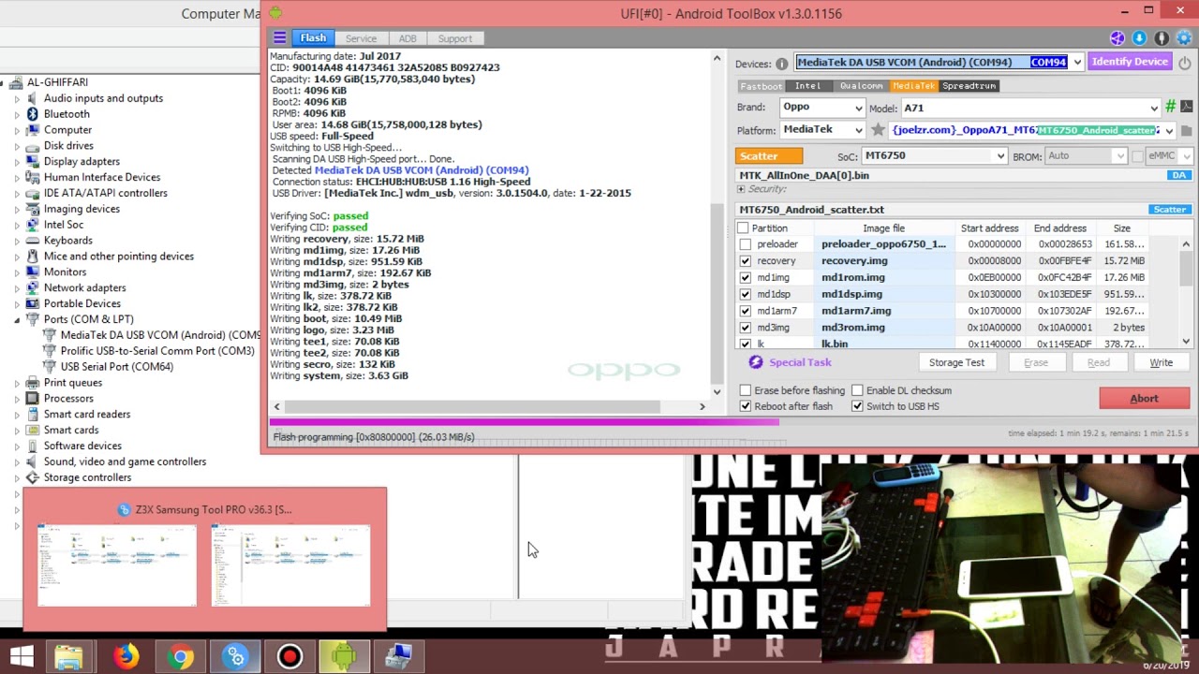Click the screen recorder icon on taskbar
The height and width of the screenshot is (674, 1199).
289,656
